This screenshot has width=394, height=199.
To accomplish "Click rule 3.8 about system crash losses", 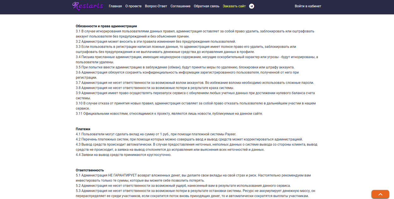I will click(x=155, y=88).
